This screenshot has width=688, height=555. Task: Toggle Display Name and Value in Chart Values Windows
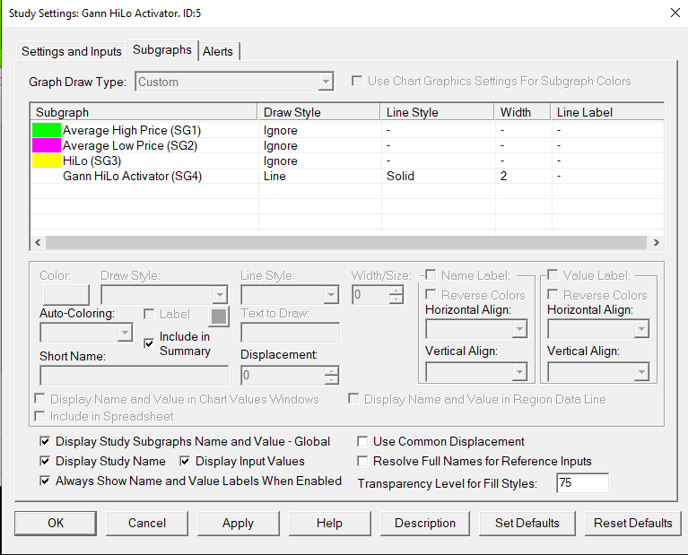(x=39, y=399)
